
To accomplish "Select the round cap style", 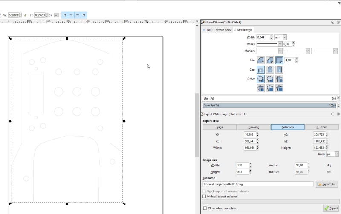I will (270, 70).
